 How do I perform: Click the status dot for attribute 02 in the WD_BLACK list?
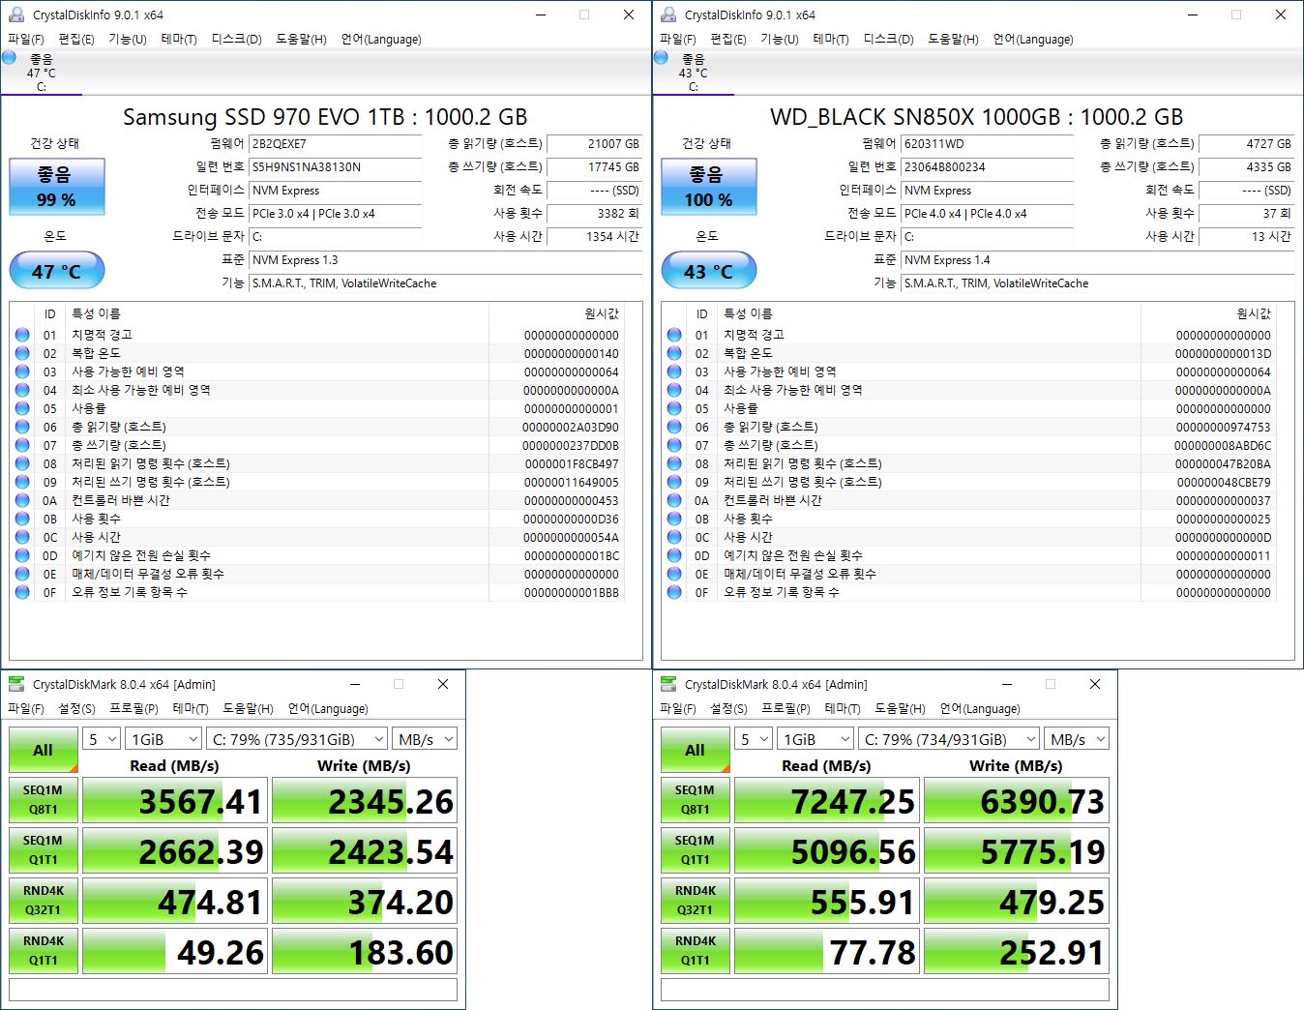(674, 353)
